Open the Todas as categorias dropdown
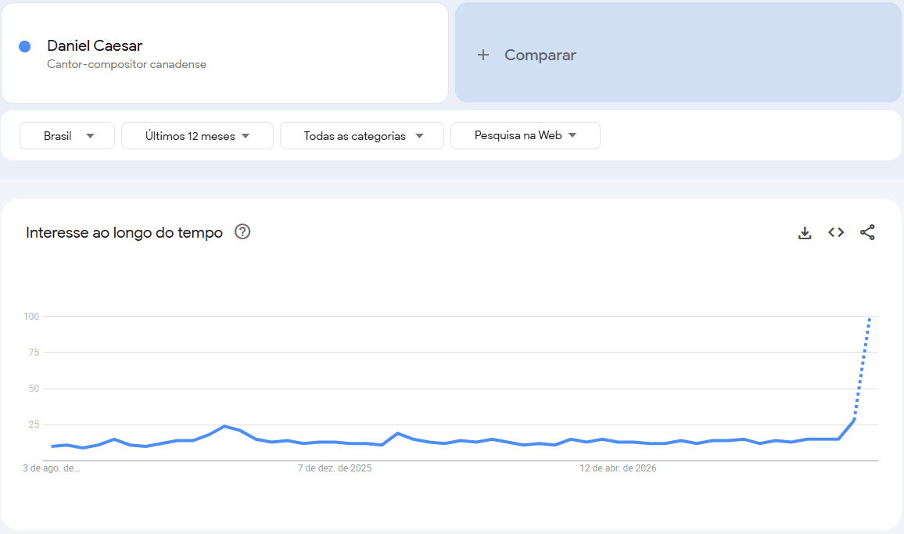This screenshot has height=534, width=904. [x=362, y=135]
